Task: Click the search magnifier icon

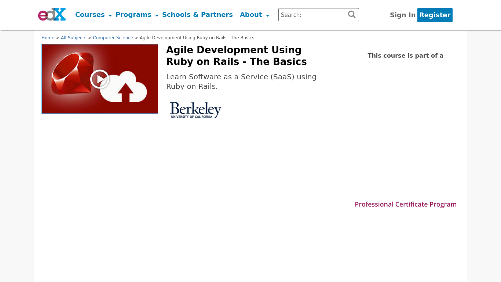Action: pos(352,14)
